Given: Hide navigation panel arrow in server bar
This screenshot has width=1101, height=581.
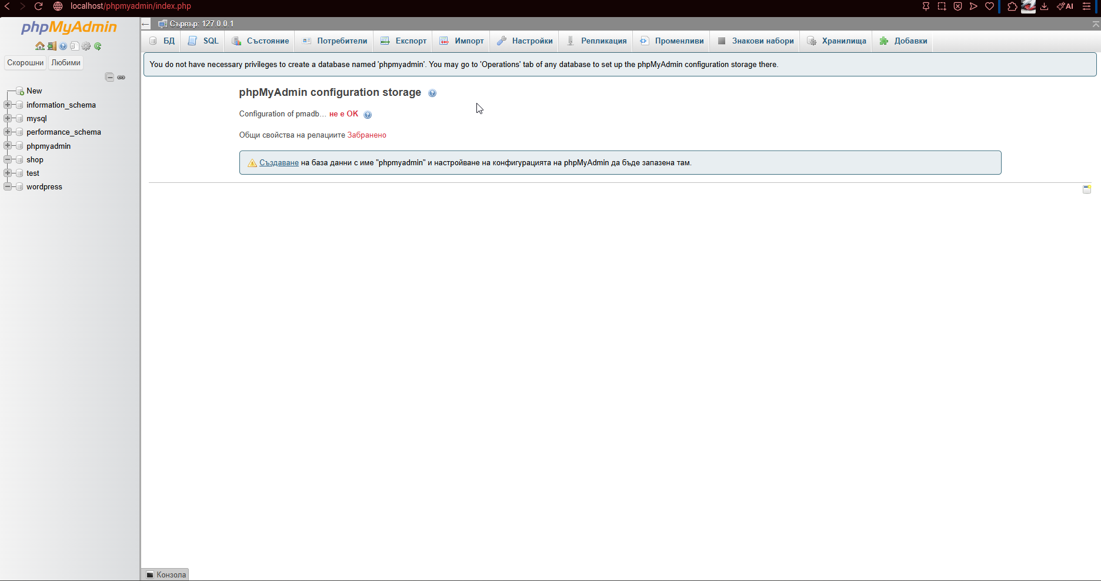Looking at the screenshot, I should coord(146,24).
